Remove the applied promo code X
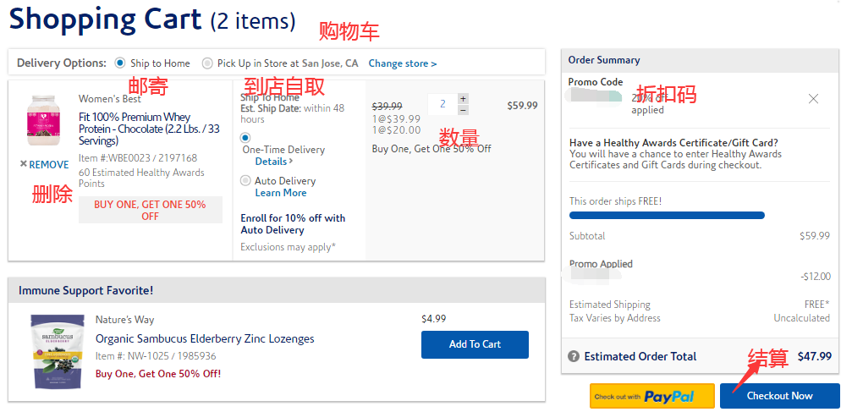The height and width of the screenshot is (412, 841). (x=813, y=99)
